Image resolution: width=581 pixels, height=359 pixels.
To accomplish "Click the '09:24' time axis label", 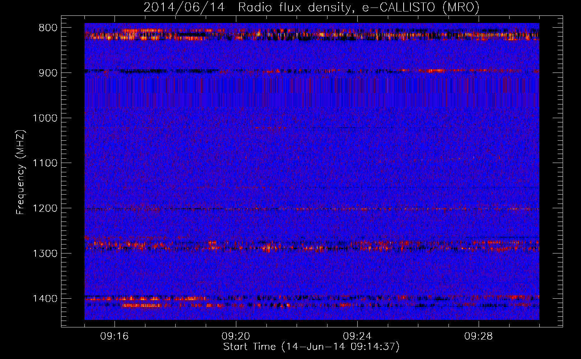I will click(x=357, y=336).
